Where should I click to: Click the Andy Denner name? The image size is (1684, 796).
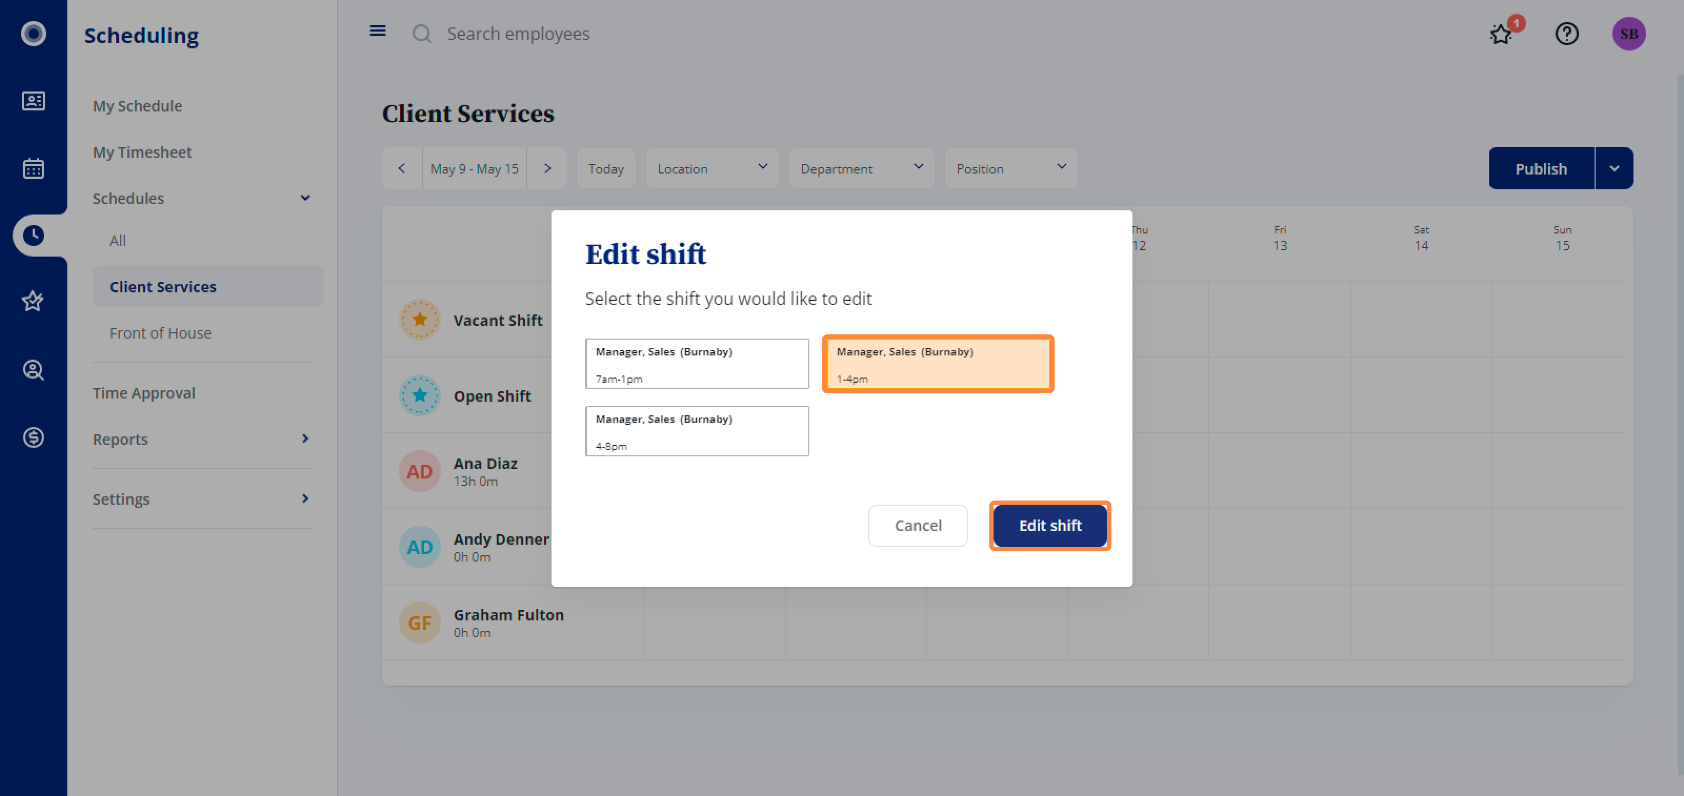(x=502, y=539)
